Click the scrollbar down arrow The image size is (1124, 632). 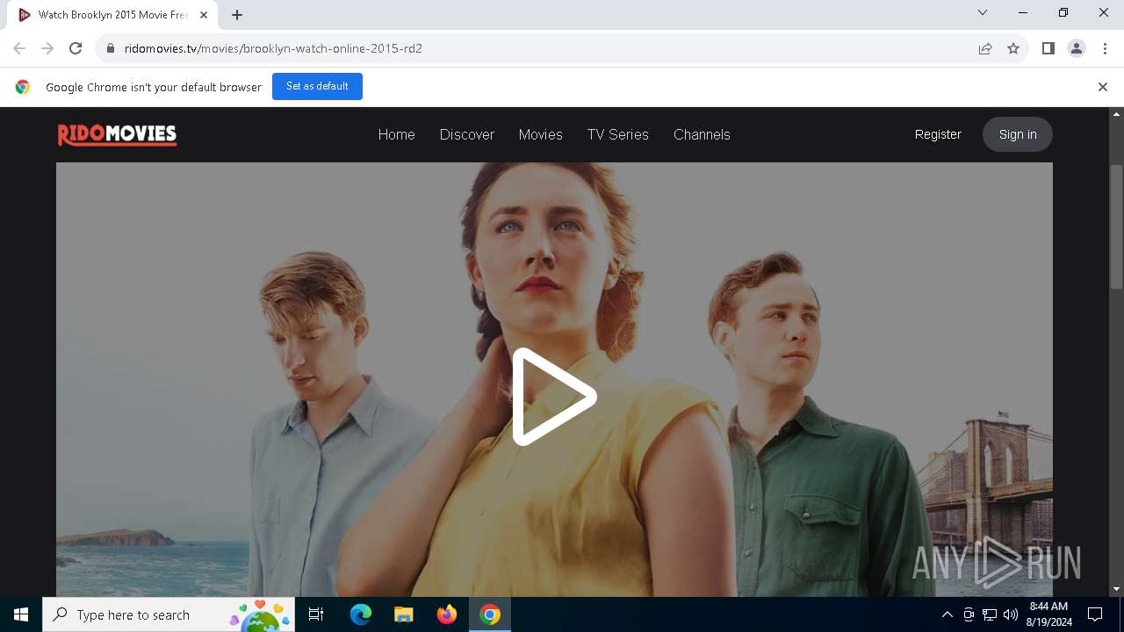pyautogui.click(x=1116, y=589)
